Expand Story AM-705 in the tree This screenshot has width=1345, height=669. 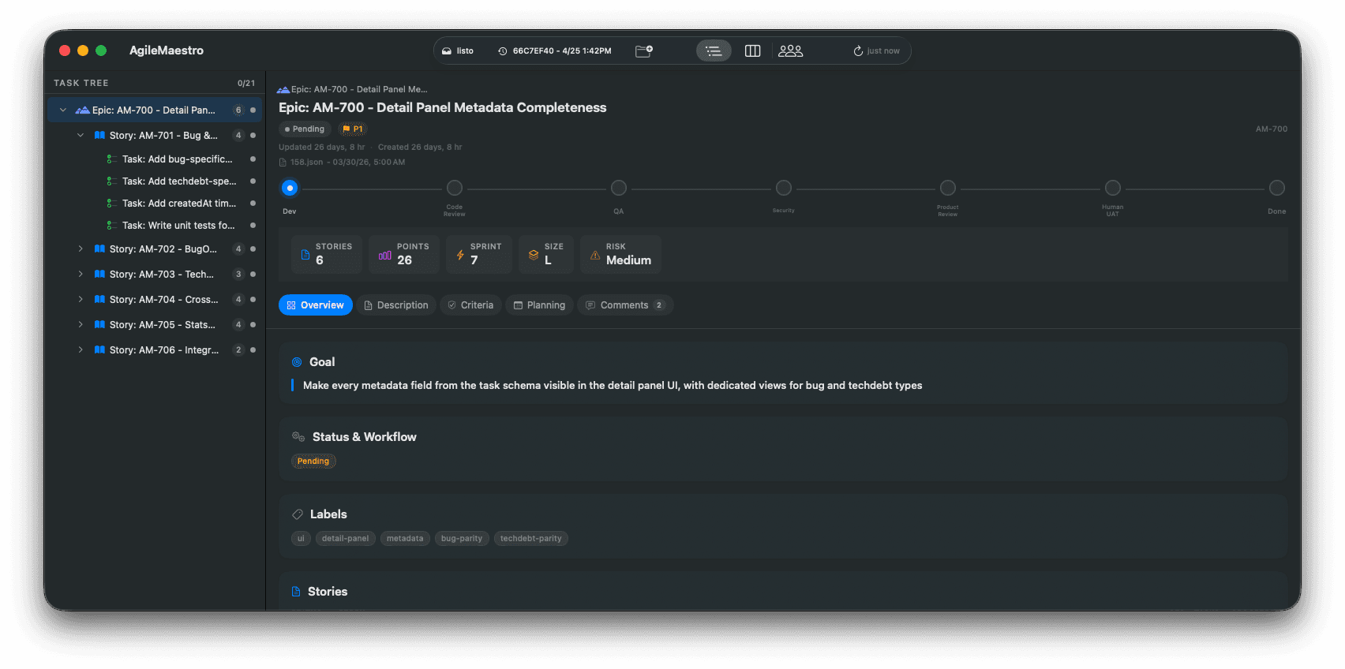[81, 325]
